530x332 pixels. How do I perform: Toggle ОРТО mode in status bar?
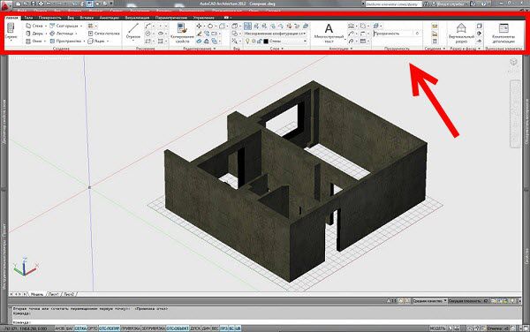coord(92,328)
